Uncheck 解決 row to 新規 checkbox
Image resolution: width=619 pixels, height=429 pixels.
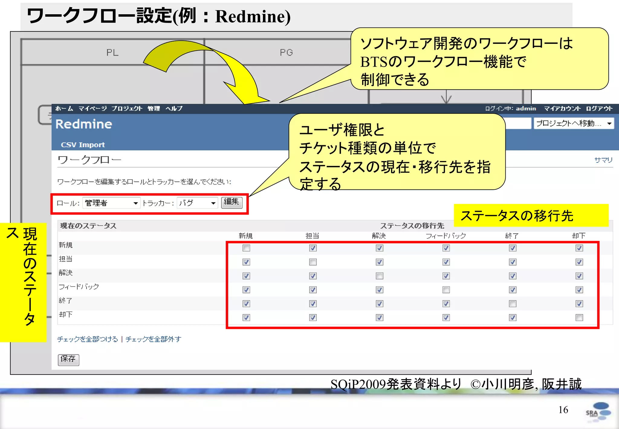pos(246,276)
